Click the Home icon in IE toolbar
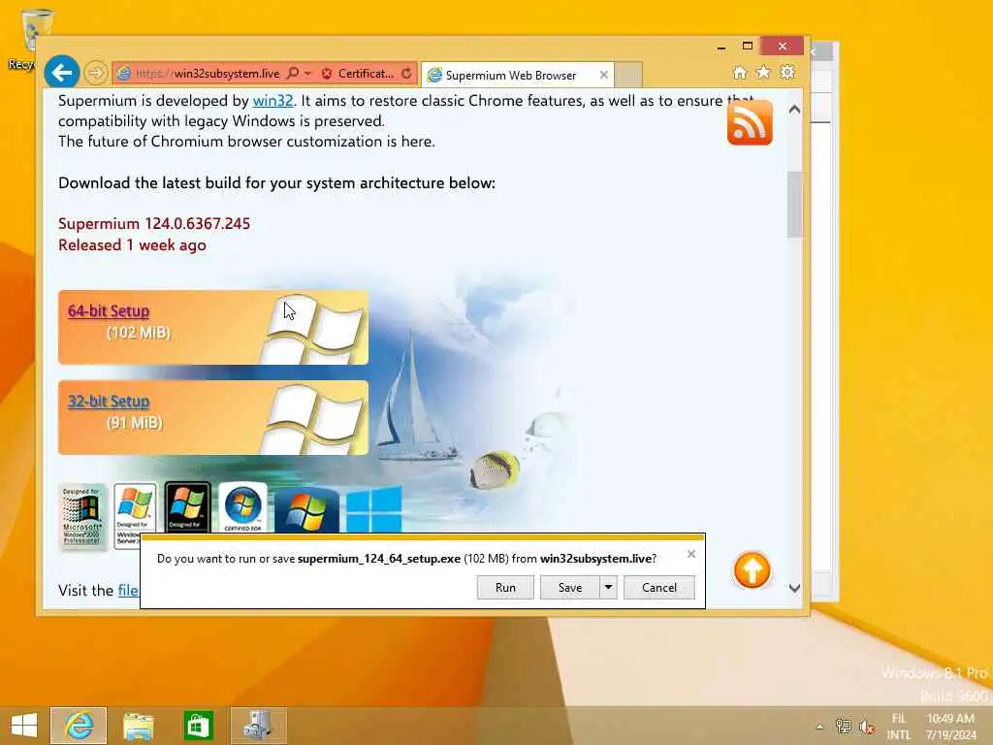 739,73
